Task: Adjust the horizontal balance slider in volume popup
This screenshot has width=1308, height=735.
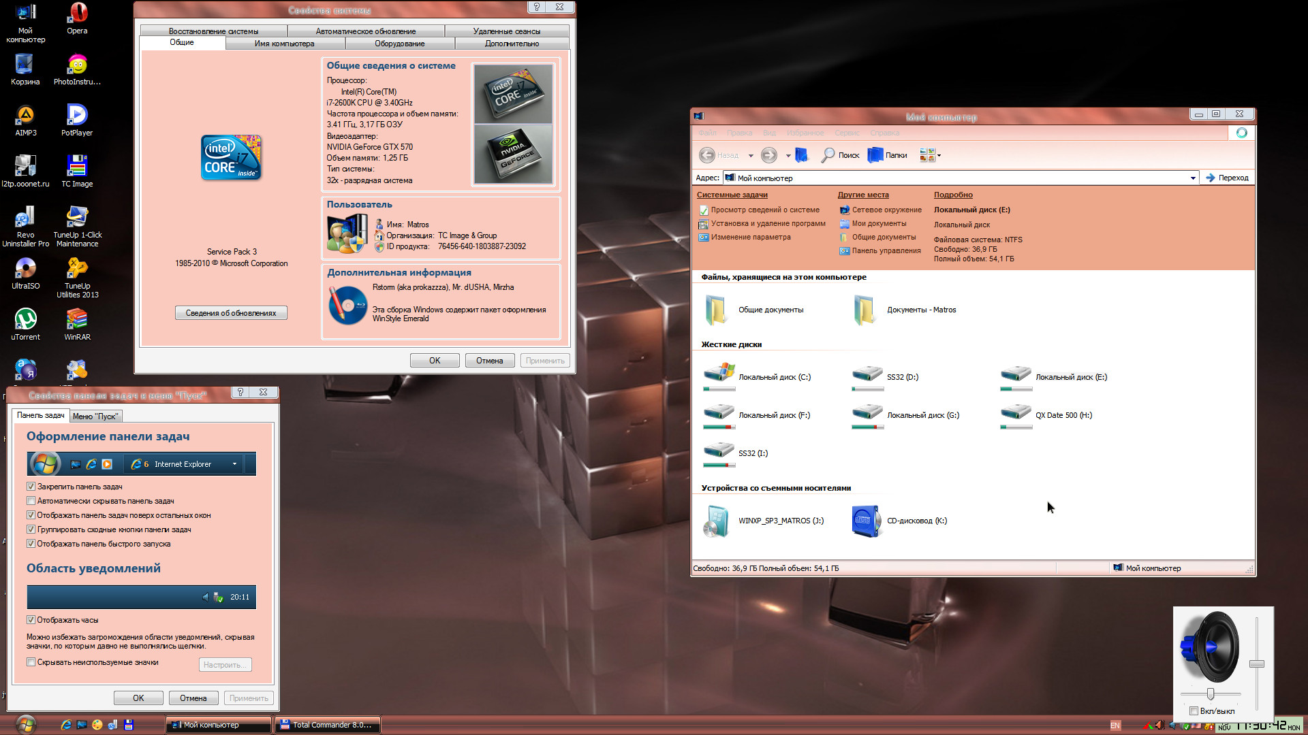Action: [1211, 693]
